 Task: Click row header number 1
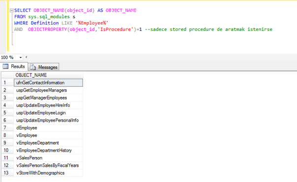pos(7,83)
